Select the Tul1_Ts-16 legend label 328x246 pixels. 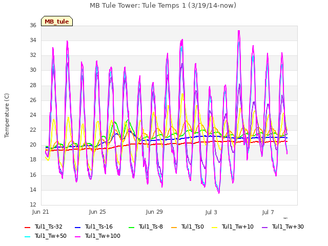pyautogui.click(x=99, y=227)
